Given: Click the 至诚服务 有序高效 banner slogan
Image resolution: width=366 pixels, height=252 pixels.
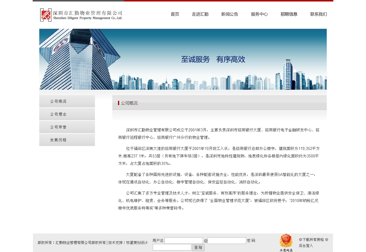Looking at the screenshot, I should (213, 59).
